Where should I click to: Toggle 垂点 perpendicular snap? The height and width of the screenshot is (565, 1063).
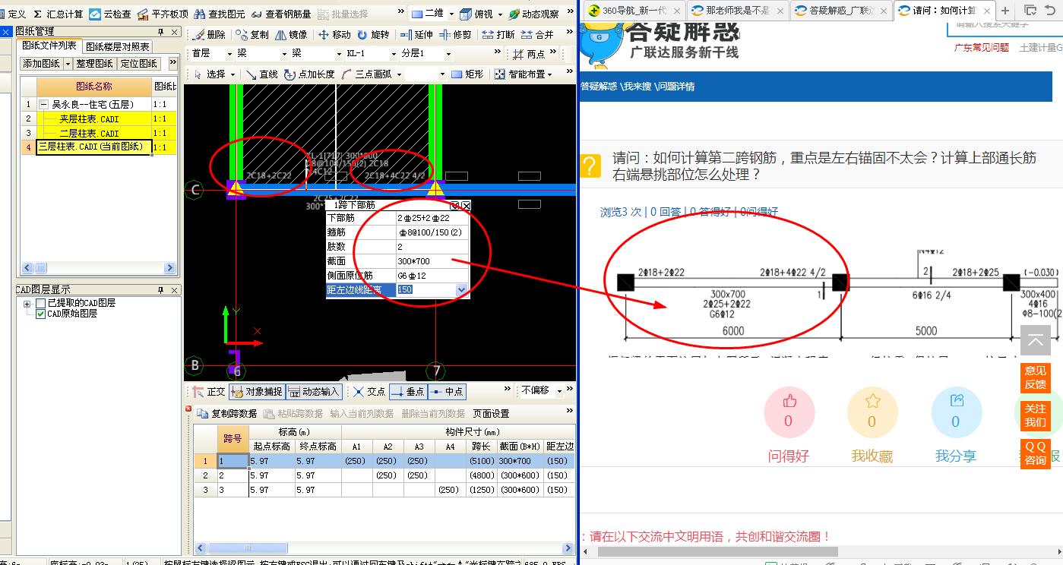(x=408, y=392)
